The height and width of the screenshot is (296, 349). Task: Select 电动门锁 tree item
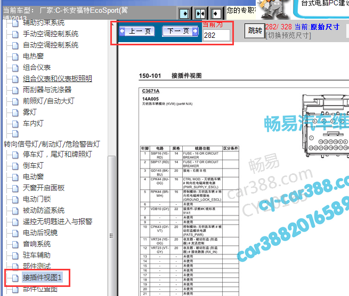click(37, 199)
